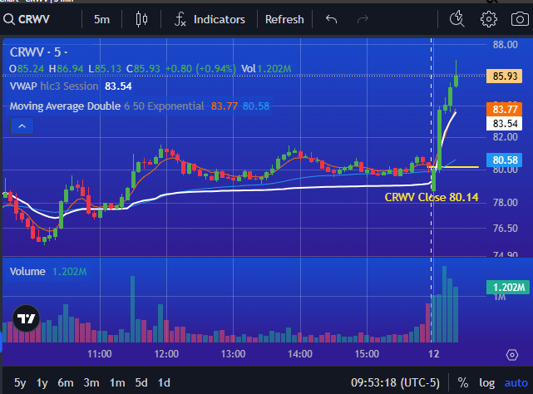This screenshot has width=533, height=394.
Task: Click the blue 80.58 EMA price label
Action: click(505, 160)
